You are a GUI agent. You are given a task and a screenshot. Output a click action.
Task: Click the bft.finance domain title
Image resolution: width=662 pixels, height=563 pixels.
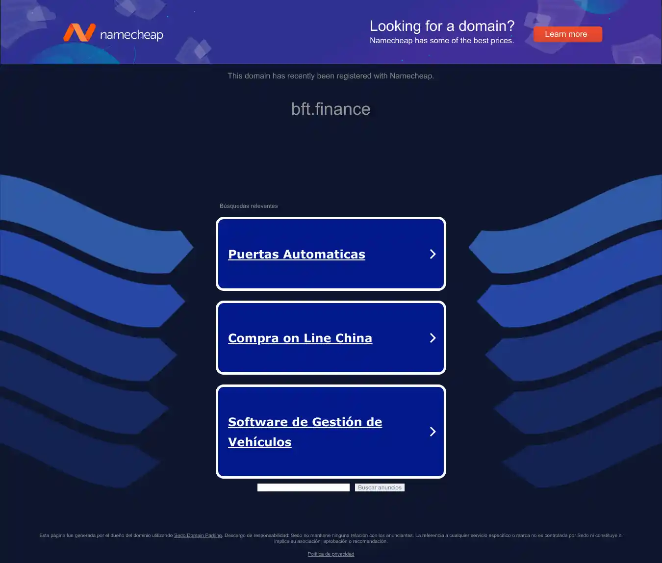[x=331, y=109]
